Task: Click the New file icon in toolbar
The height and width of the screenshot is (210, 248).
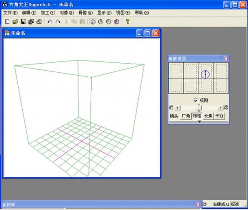Action: point(7,21)
